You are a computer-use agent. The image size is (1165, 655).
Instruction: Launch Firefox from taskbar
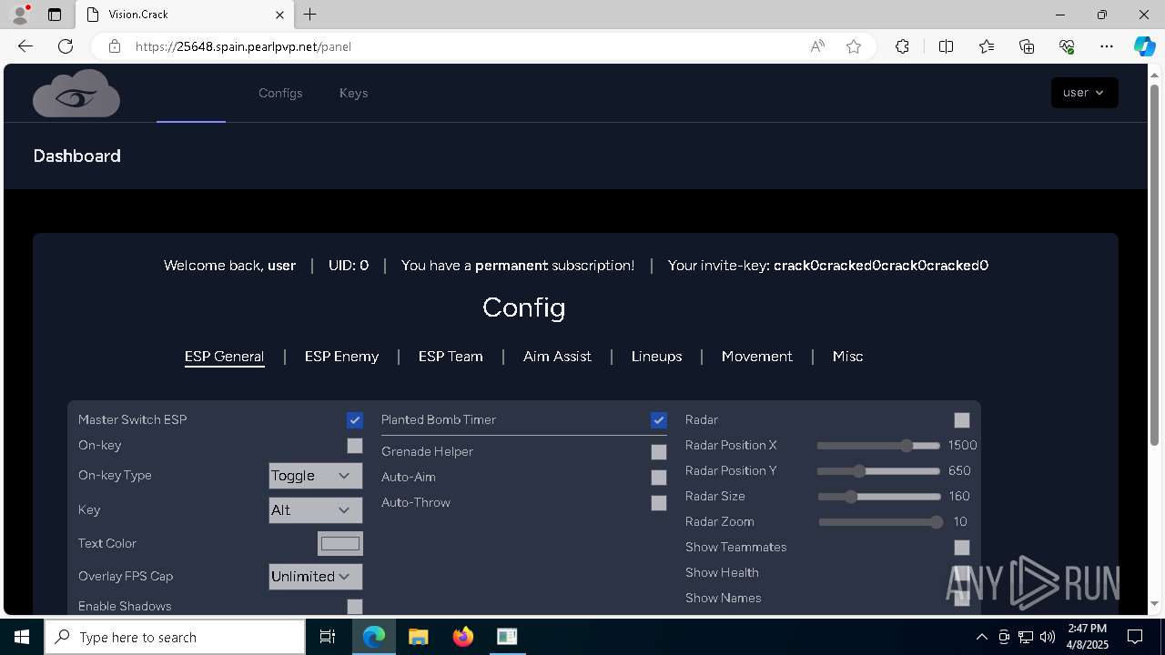pyautogui.click(x=462, y=637)
